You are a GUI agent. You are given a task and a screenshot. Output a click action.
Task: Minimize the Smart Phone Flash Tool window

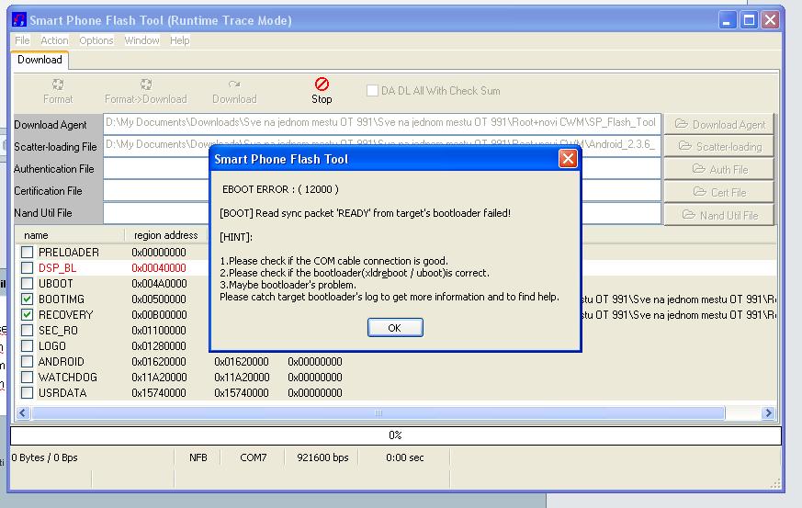click(728, 20)
